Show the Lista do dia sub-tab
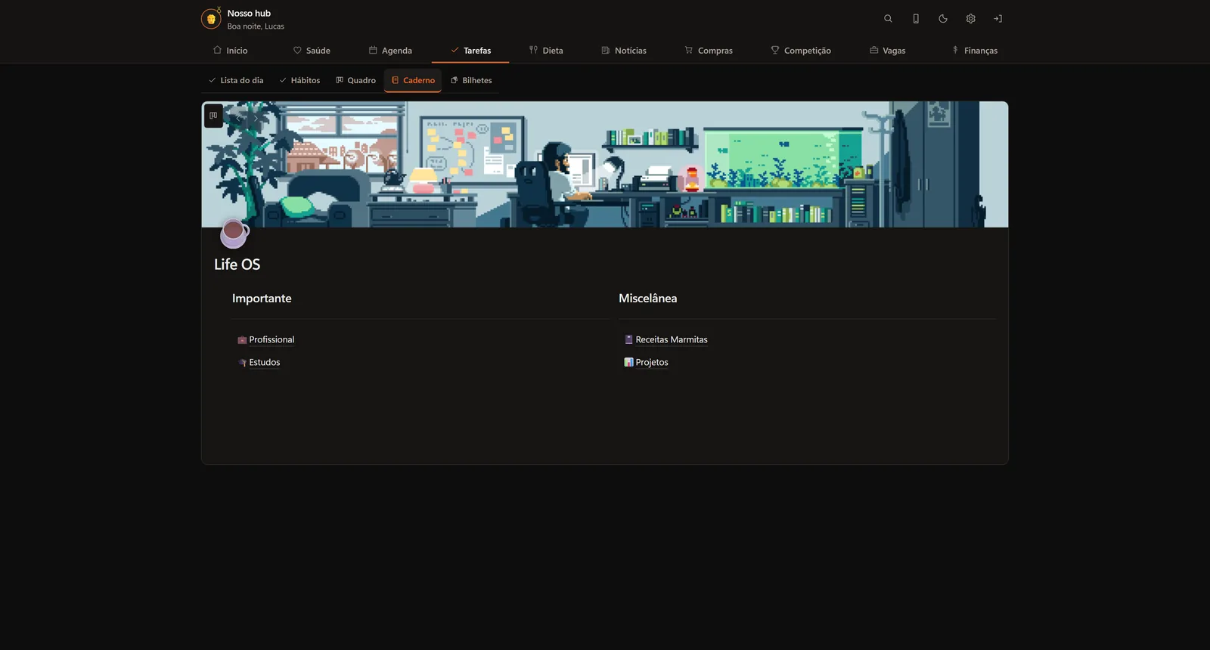Image resolution: width=1210 pixels, height=650 pixels. [x=236, y=80]
